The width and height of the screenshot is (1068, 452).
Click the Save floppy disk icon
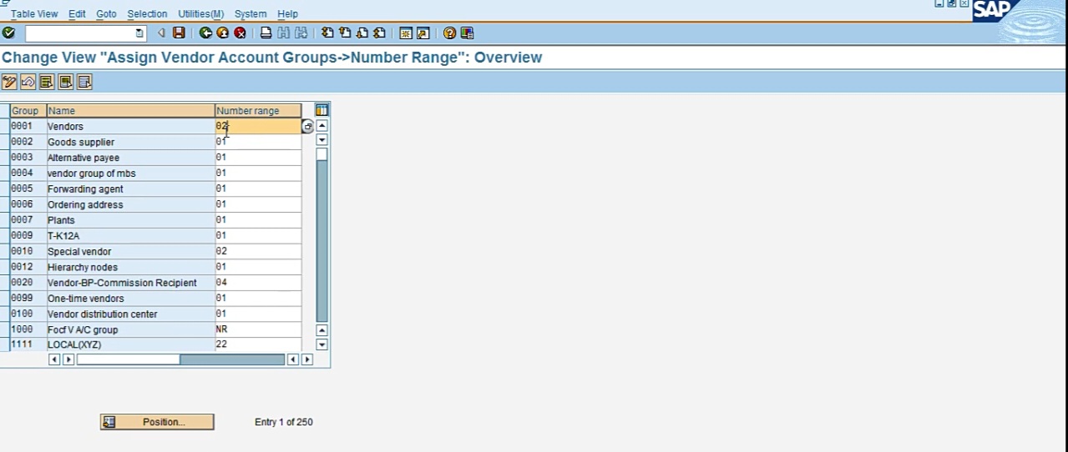(x=179, y=33)
